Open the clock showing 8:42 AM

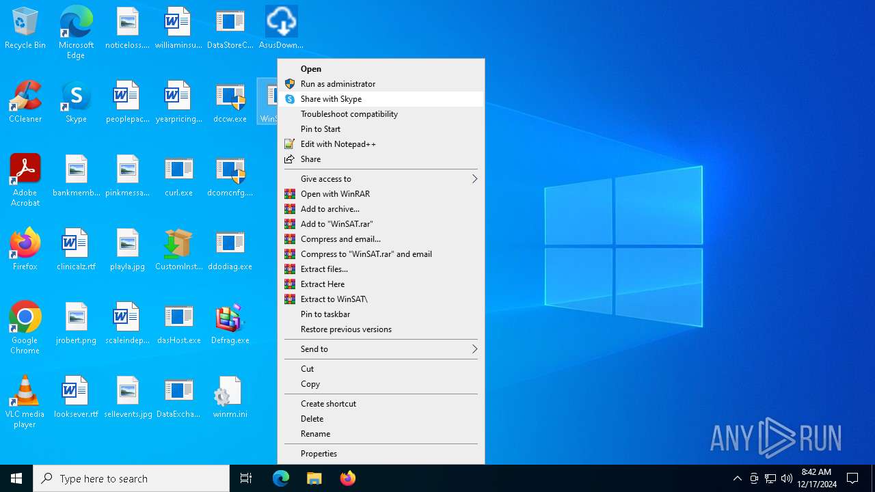(817, 478)
